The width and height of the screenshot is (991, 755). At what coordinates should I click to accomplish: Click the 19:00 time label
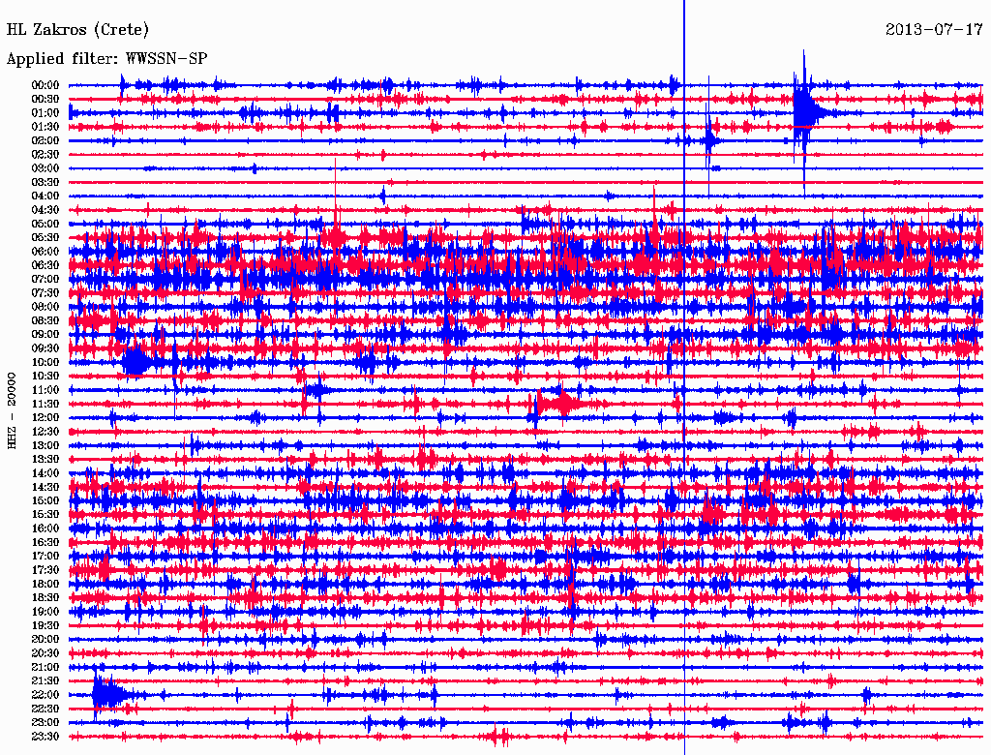tap(45, 612)
